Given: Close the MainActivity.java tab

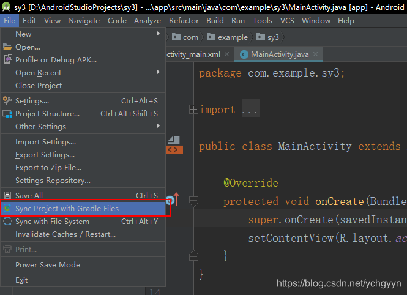Looking at the screenshot, I should click(315, 54).
